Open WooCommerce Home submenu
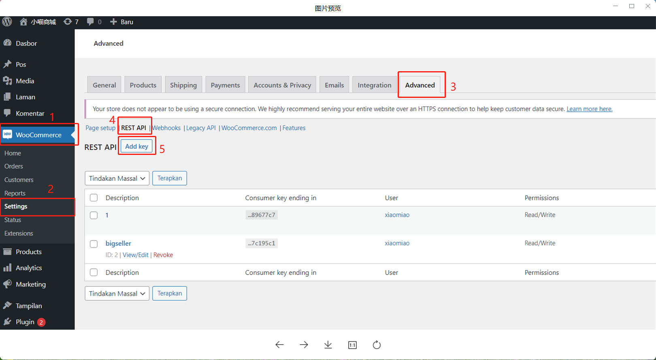 [13, 153]
